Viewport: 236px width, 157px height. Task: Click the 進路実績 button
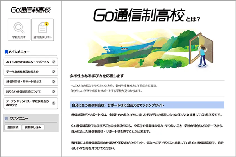(x=12, y=128)
